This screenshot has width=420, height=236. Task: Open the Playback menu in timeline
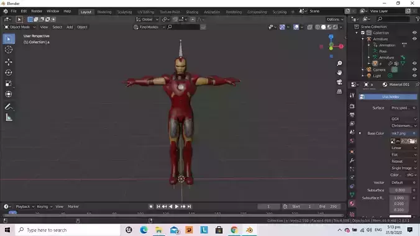25,207
